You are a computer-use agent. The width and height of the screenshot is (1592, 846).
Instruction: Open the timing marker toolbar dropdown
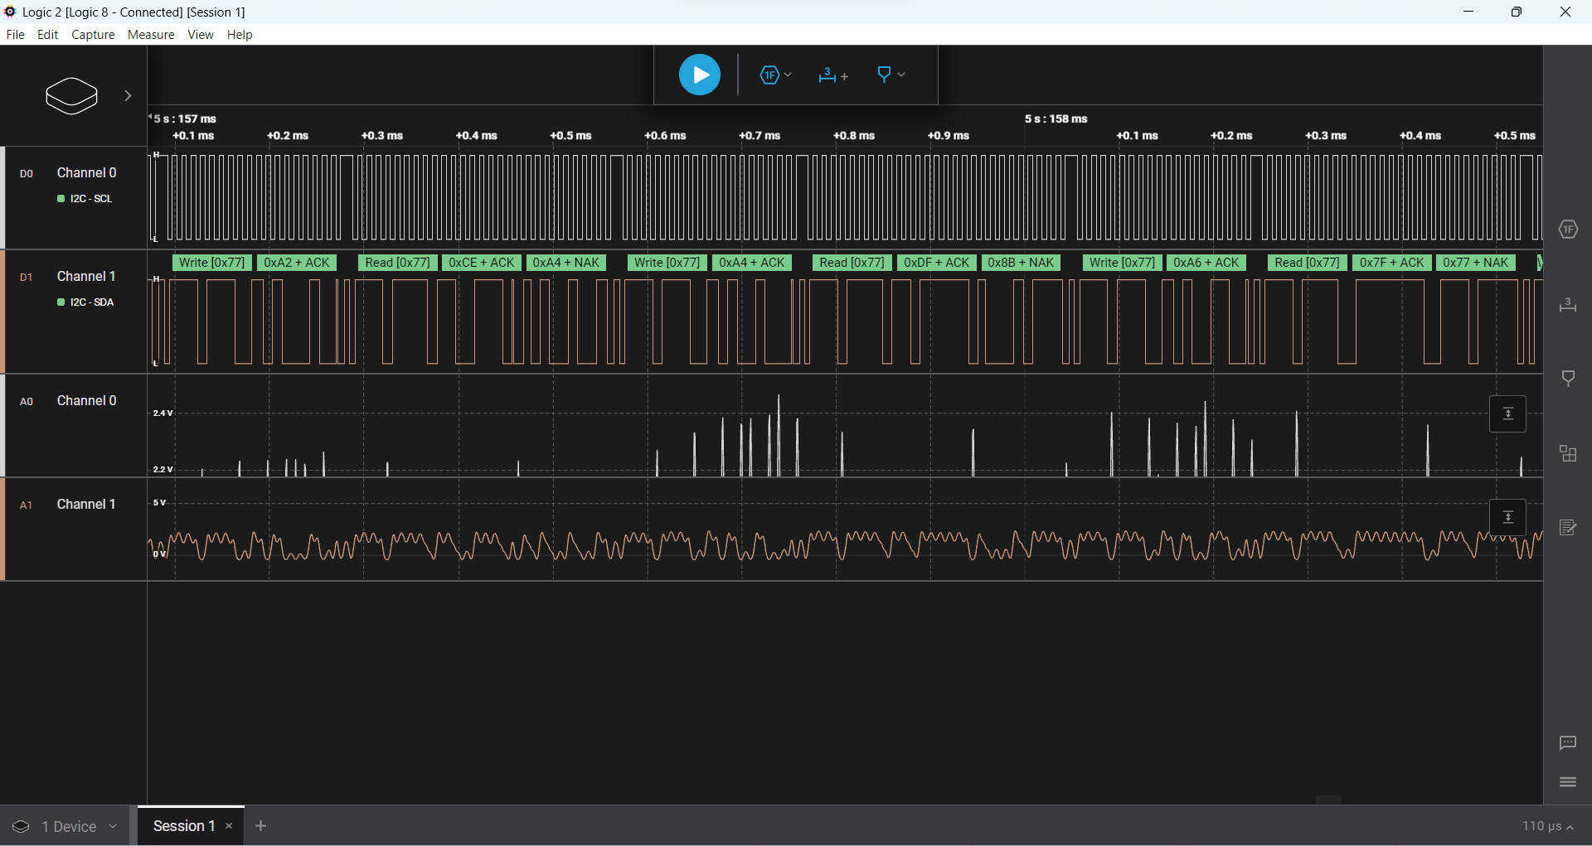click(x=891, y=75)
